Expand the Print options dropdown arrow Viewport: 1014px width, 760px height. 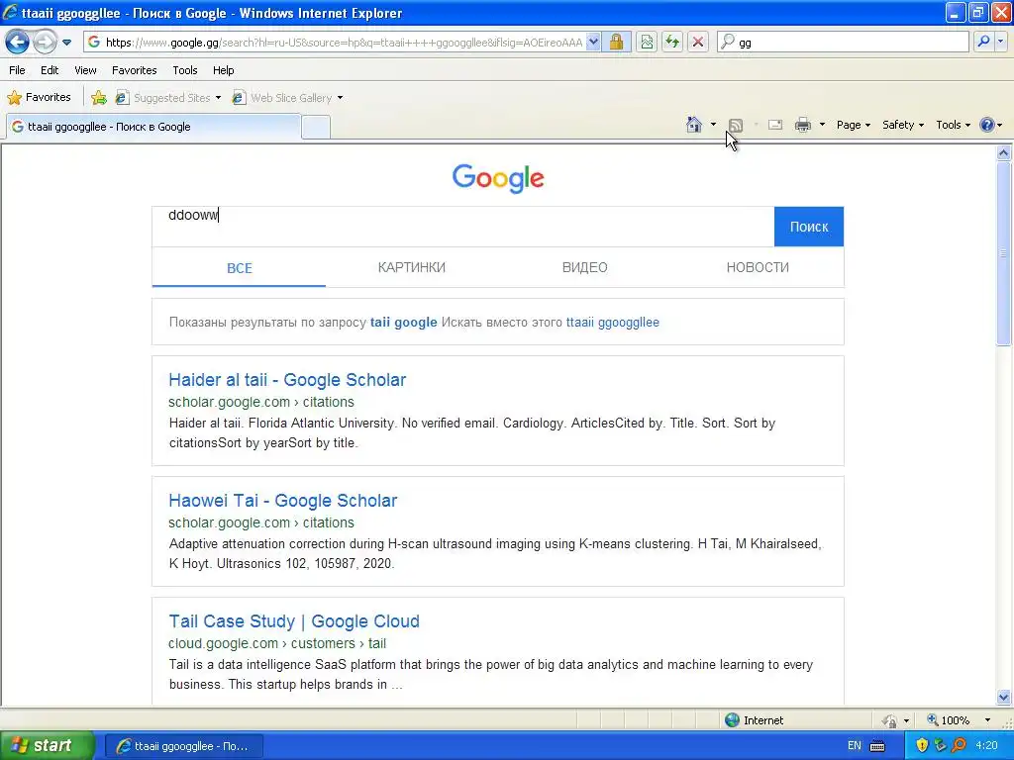tap(822, 125)
